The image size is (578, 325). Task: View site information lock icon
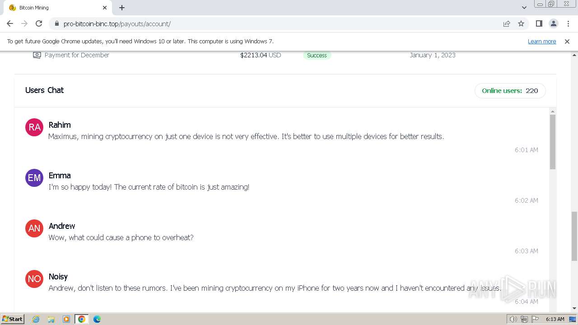point(56,23)
